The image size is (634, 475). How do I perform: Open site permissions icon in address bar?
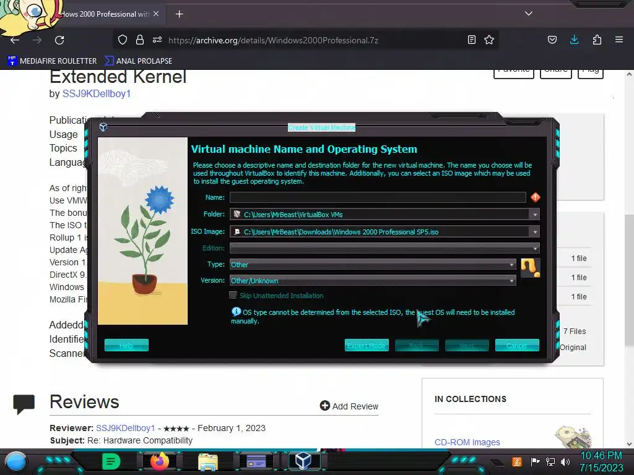click(157, 40)
